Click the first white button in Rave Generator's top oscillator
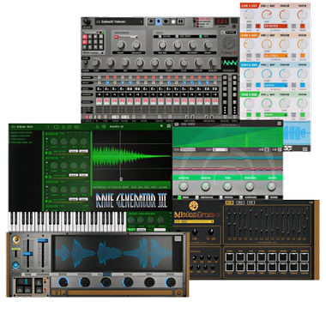Screen dimensions: 326x326 (73, 151)
